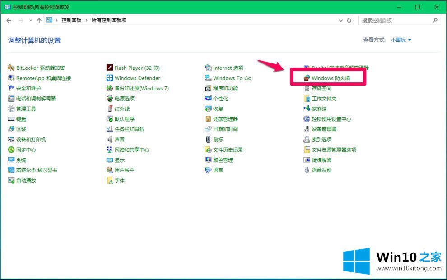Image resolution: width=447 pixels, height=280 pixels.
Task: Click the 键盘 keyboard icon
Action: coord(11,119)
